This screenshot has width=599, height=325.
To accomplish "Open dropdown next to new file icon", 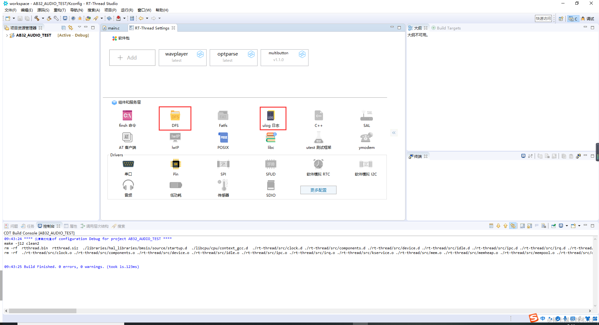I will click(14, 18).
